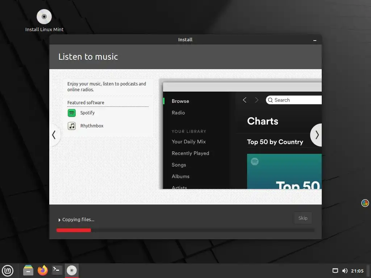Select the installer disc taskbar entry
Image resolution: width=371 pixels, height=278 pixels.
pyautogui.click(x=72, y=270)
